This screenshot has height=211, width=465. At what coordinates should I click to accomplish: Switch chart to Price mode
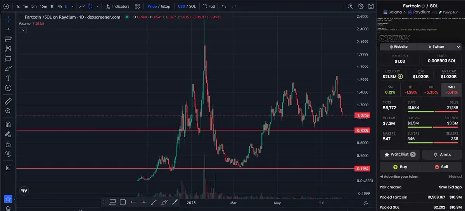[152, 6]
